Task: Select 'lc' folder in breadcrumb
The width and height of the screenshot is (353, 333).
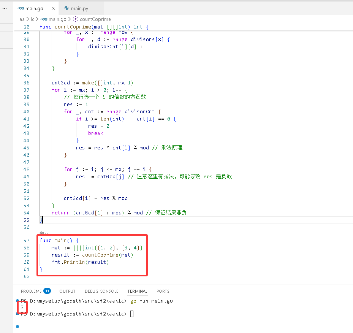Action: tap(32, 19)
